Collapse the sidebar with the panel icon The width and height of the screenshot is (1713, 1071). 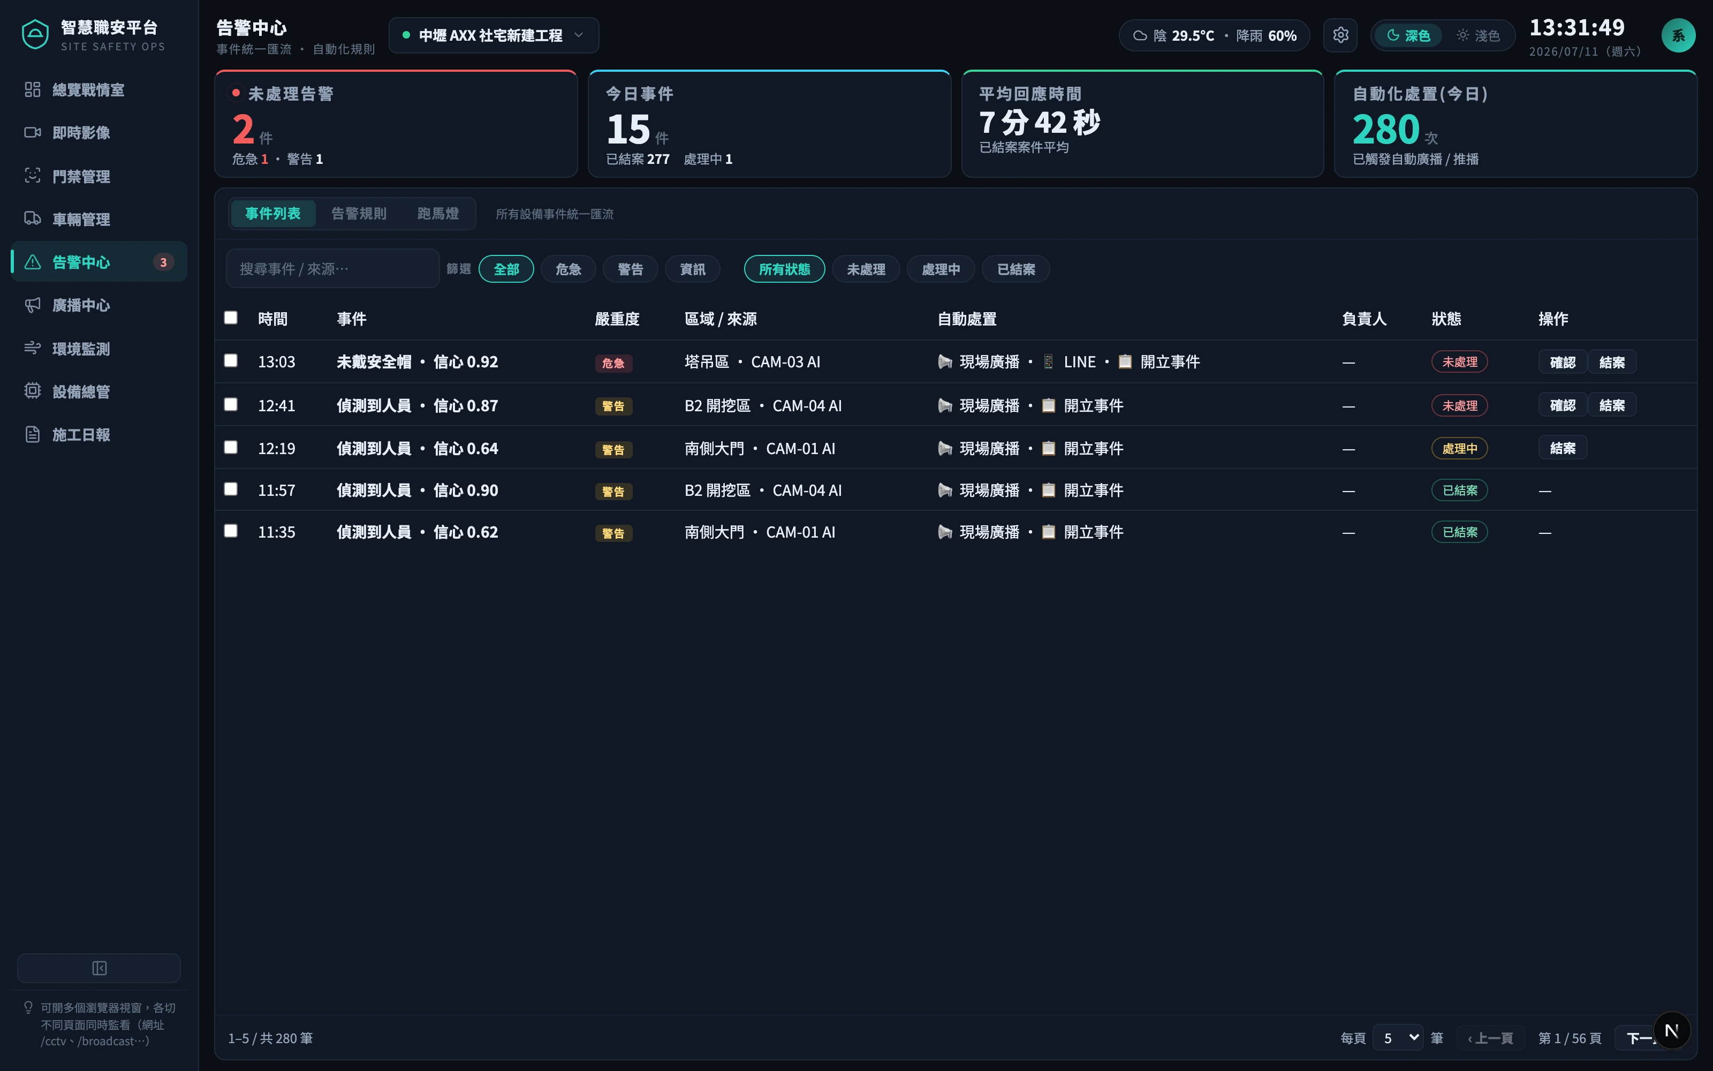point(99,968)
